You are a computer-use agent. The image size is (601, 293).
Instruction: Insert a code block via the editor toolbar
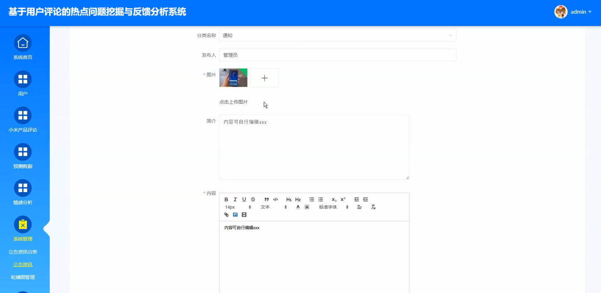click(275, 199)
